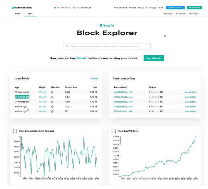
Task: Click the Bitcoin.com logo
Action: click(x=22, y=8)
